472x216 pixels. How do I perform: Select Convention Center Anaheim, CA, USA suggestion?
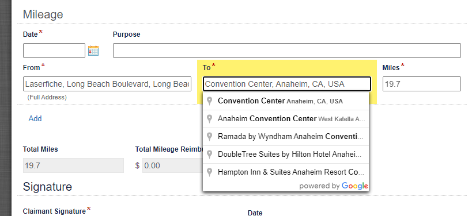point(286,101)
